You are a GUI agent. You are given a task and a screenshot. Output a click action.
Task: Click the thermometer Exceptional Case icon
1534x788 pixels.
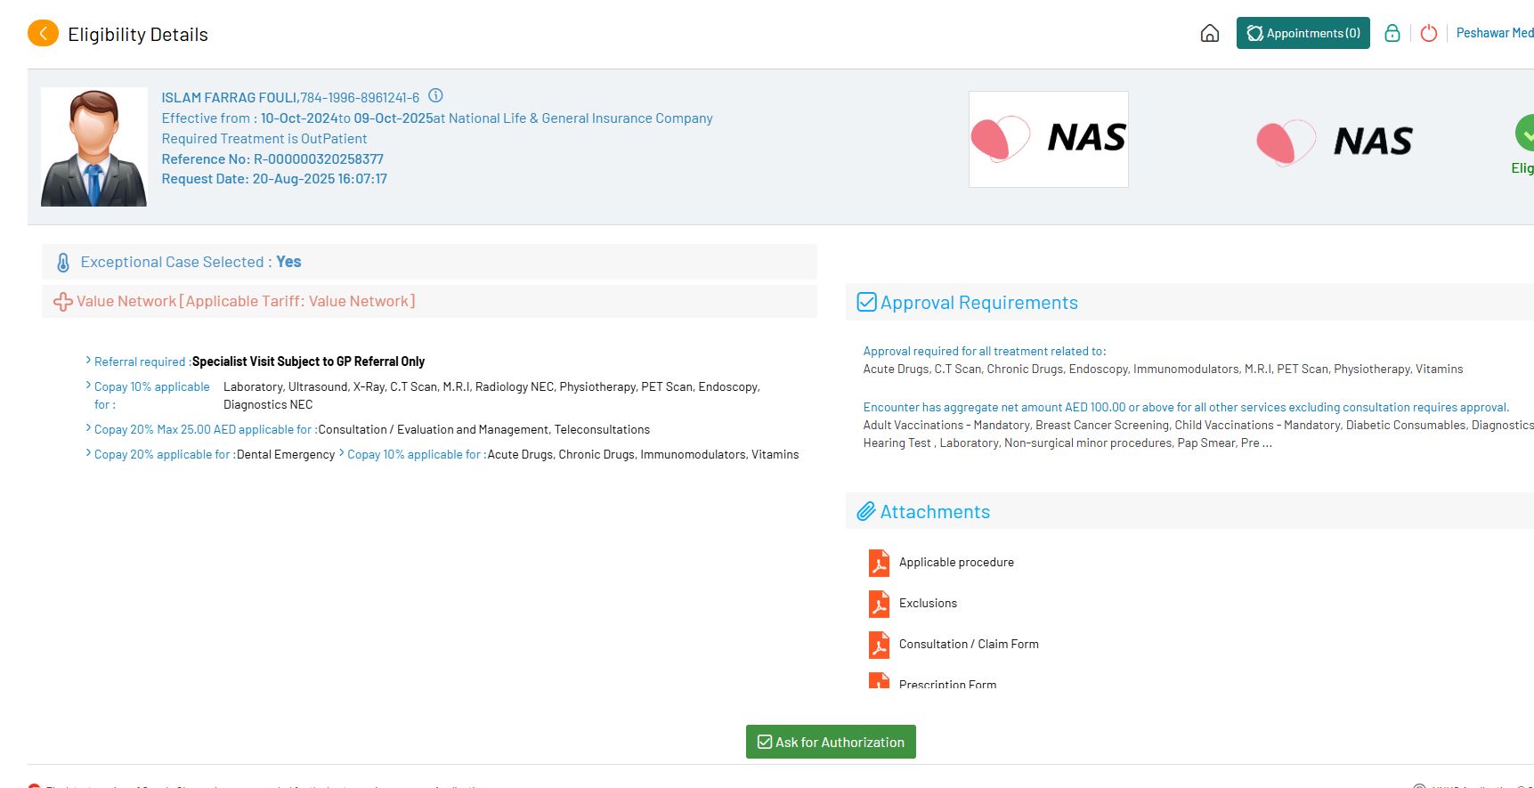(x=62, y=263)
